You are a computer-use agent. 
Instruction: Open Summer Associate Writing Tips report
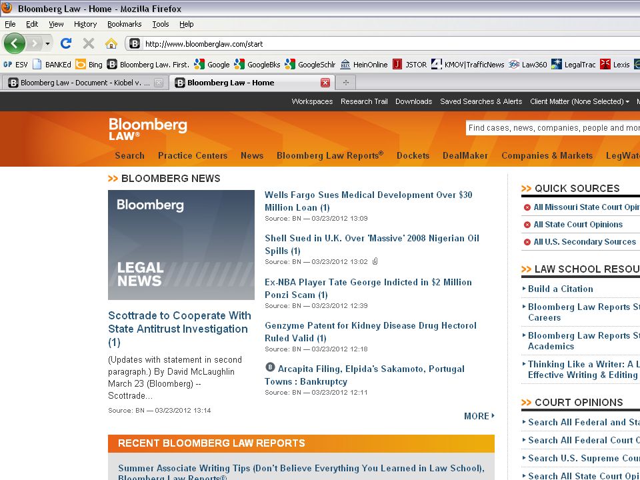point(301,473)
